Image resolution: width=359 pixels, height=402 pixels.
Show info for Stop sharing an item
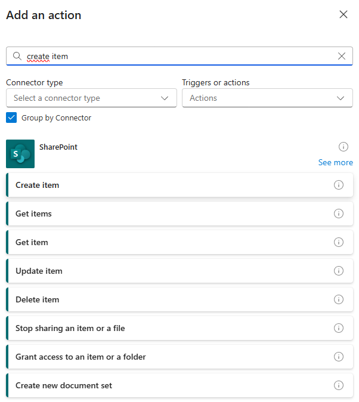coord(339,328)
